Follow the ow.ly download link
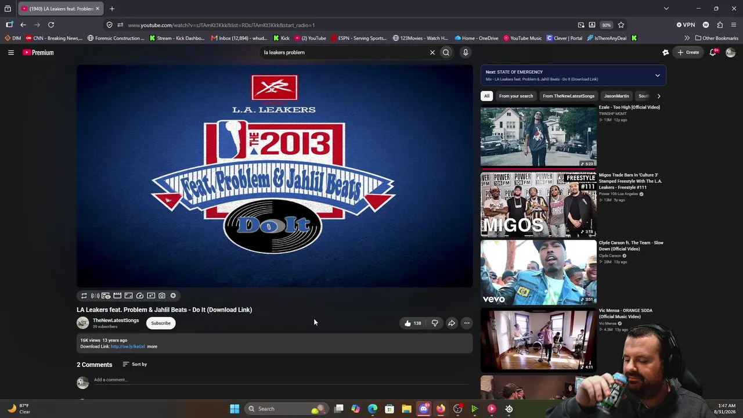743x418 pixels. (x=128, y=347)
